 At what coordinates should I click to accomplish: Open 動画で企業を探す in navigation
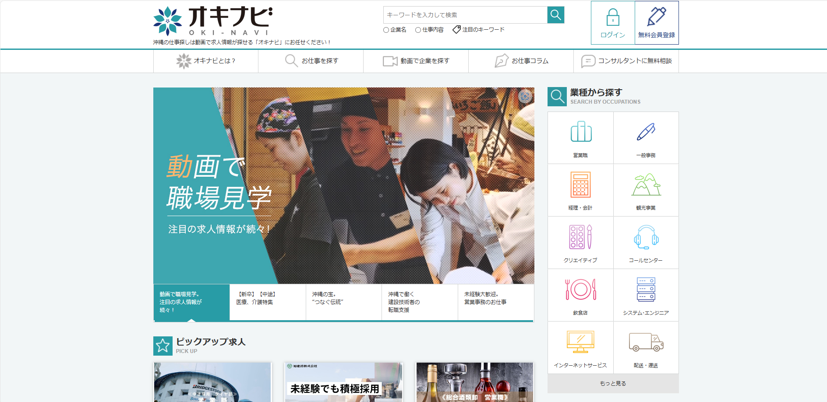pyautogui.click(x=416, y=61)
